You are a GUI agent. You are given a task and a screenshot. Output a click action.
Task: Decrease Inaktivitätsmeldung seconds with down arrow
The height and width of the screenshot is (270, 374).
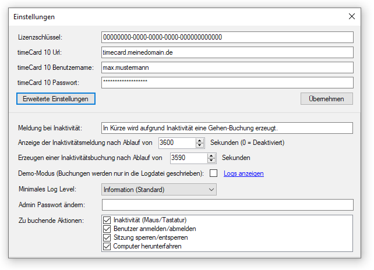[200, 145]
